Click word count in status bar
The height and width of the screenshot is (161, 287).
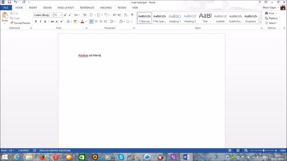[x=23, y=151]
